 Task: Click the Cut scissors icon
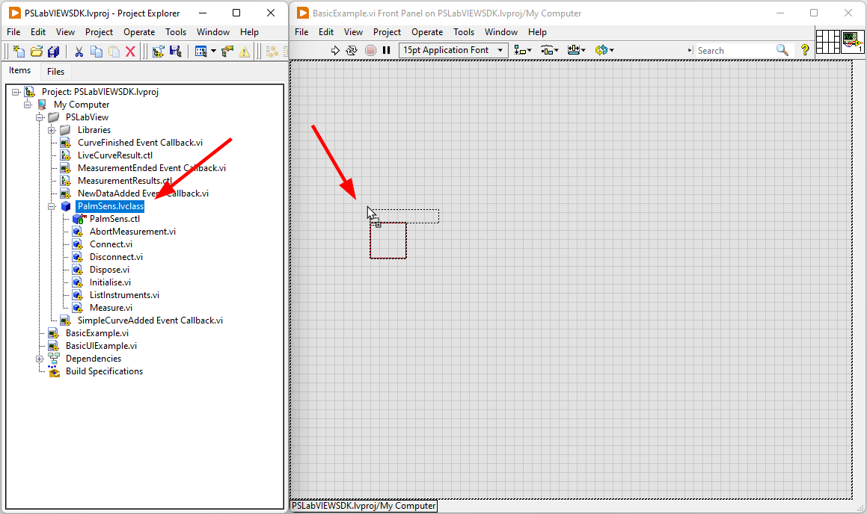coord(79,52)
